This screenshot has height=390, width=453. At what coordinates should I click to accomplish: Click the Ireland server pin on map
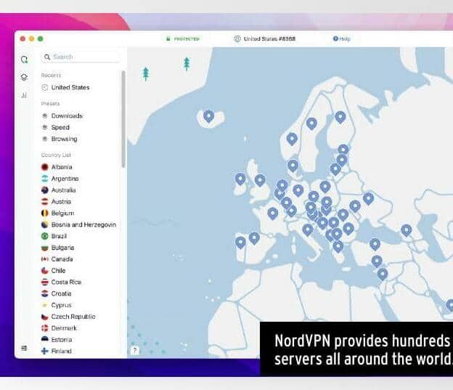click(240, 179)
